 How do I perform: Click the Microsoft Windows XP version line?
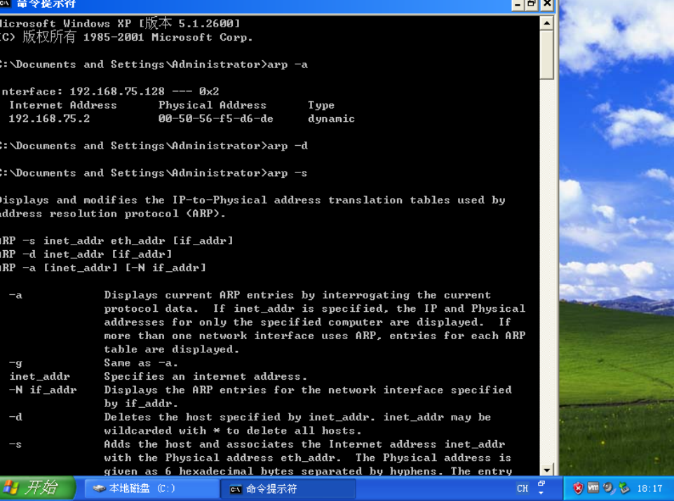pos(120,23)
